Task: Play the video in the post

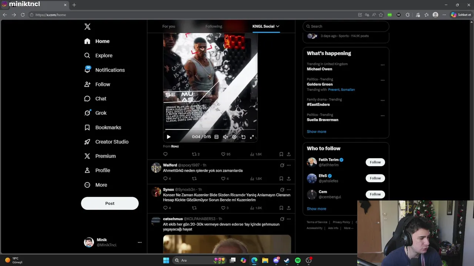Action: (168, 137)
